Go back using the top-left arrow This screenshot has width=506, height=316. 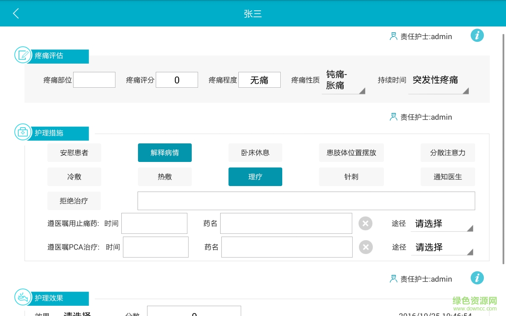[x=16, y=13]
